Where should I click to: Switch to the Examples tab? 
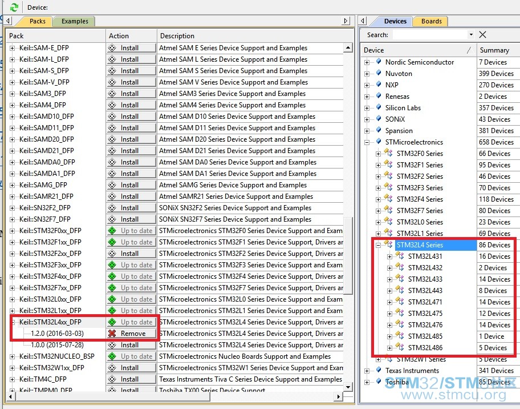pyautogui.click(x=75, y=21)
